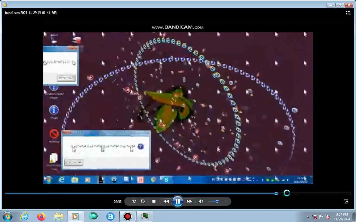The height and width of the screenshot is (222, 356).
Task: Open the Windows Start menu
Action: [x=7, y=216]
